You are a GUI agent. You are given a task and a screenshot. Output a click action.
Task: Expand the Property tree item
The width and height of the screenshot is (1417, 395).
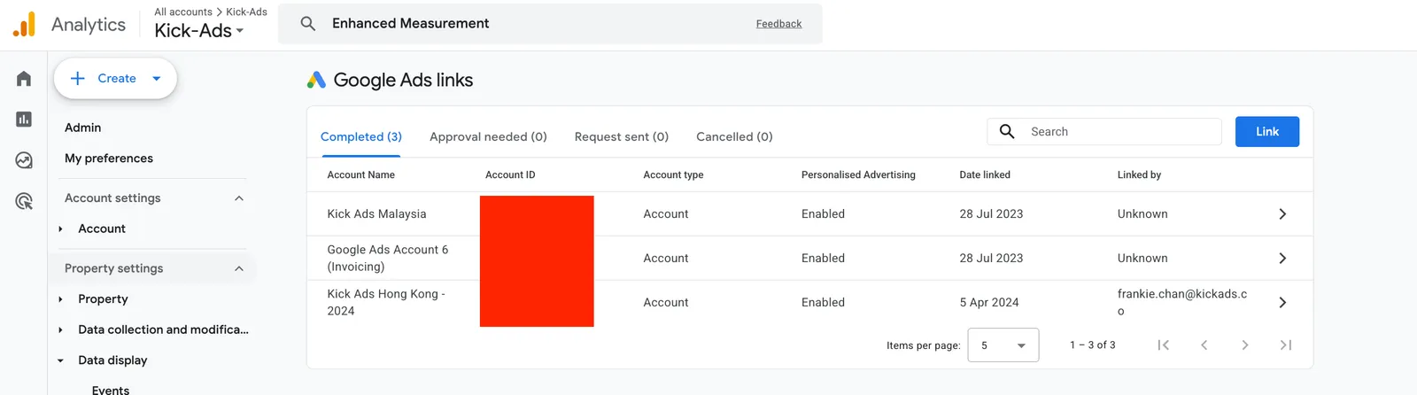click(61, 299)
